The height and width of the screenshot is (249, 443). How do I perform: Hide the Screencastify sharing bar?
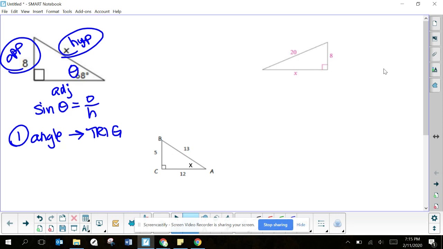point(301,225)
